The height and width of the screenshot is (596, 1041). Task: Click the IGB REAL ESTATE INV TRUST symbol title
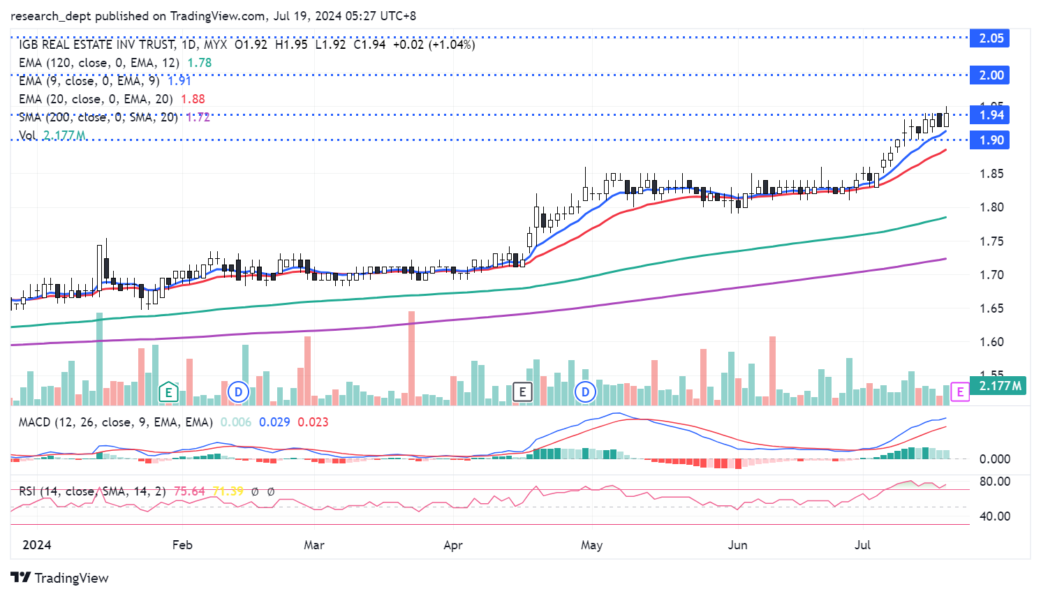[96, 45]
